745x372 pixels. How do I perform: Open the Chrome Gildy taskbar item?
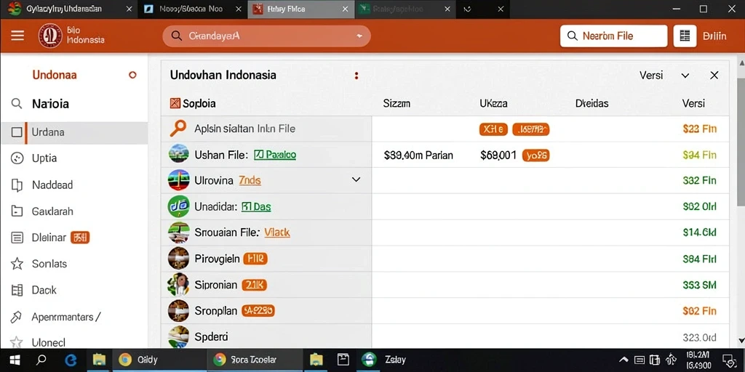click(159, 360)
